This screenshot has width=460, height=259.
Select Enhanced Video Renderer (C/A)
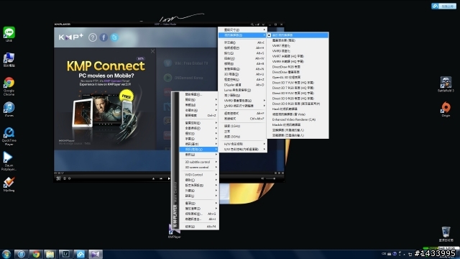pos(298,119)
